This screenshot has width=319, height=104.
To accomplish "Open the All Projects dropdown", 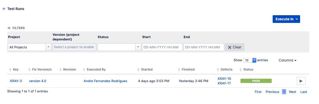I will point(30,47).
